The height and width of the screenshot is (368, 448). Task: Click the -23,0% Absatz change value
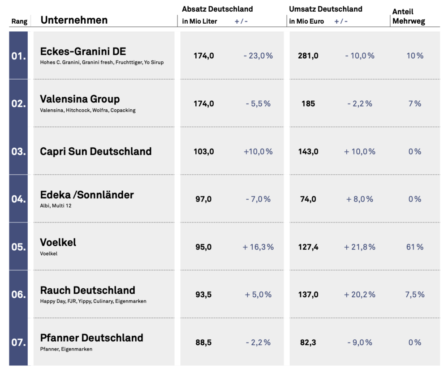[258, 56]
